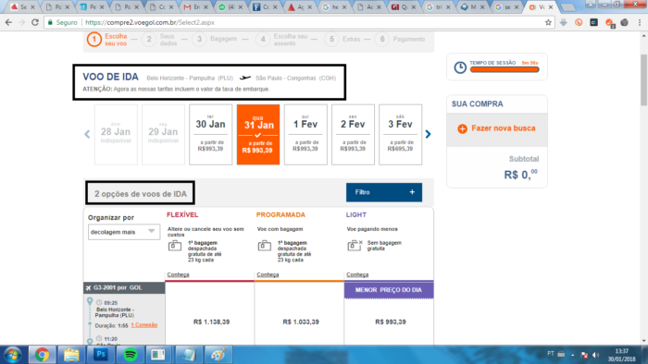Click the MENOR PREÇO DO DIA banner

tap(389, 290)
